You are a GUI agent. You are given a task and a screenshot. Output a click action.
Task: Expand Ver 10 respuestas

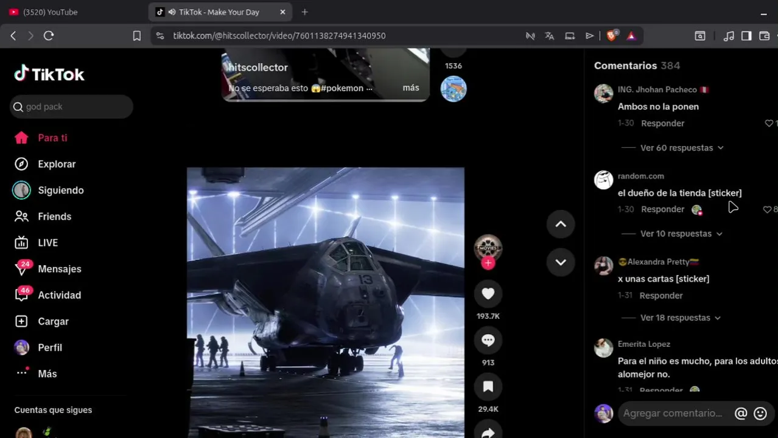(x=681, y=234)
